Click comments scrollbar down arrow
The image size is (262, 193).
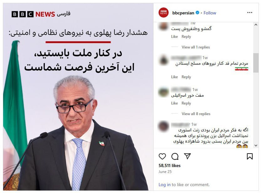(256, 145)
